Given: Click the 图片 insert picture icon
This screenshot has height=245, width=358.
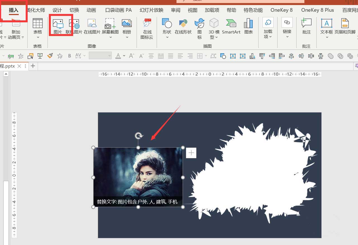Looking at the screenshot, I should point(58,26).
